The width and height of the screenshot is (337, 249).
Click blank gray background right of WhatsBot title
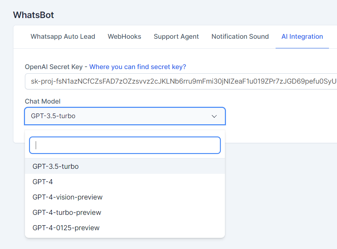point(192,15)
